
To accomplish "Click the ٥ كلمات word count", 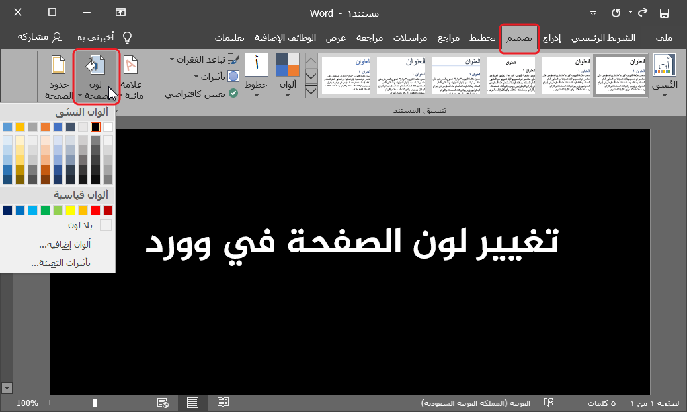I will point(601,403).
